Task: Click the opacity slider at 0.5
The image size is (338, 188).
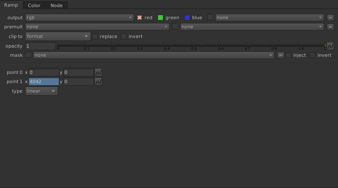Action: (191, 45)
